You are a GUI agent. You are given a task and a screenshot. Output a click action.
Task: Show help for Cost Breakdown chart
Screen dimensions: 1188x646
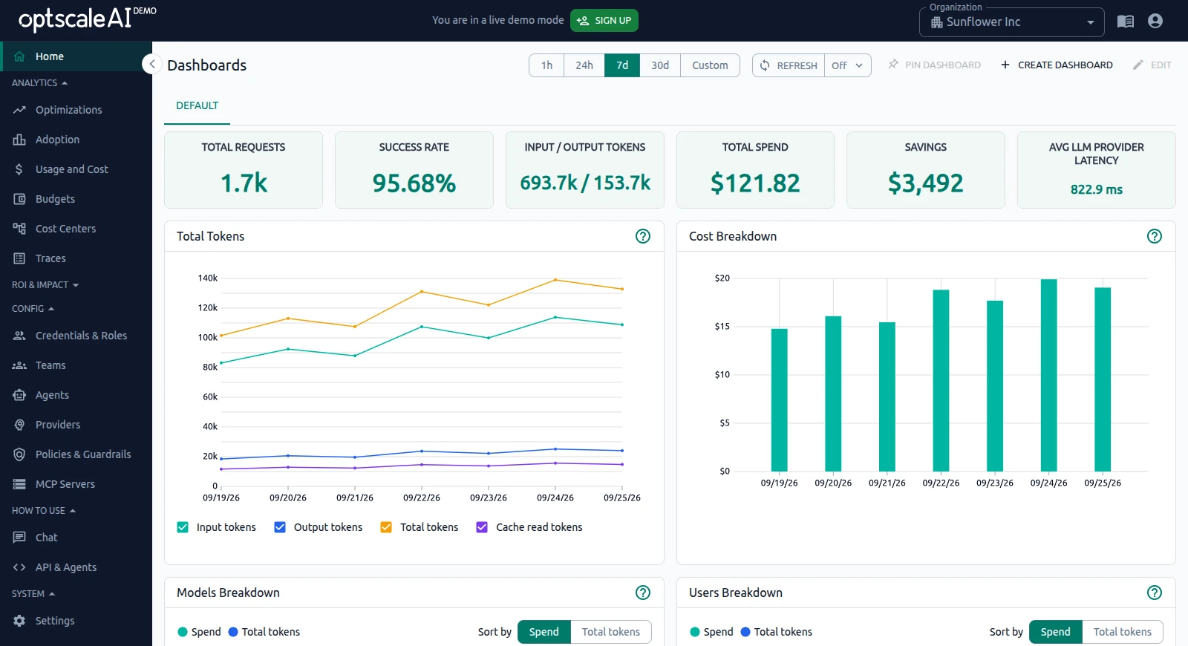1155,236
